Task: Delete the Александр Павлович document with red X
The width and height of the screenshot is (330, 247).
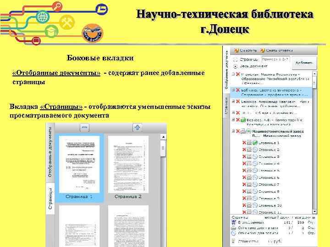Action: click(238, 102)
